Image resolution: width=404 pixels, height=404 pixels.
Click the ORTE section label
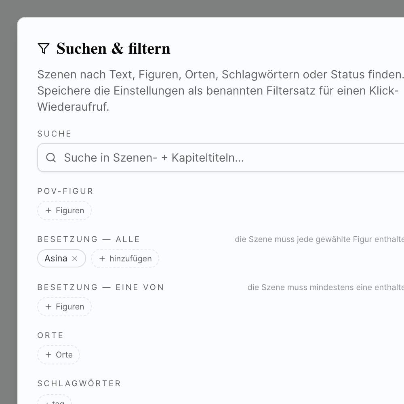tap(50, 335)
